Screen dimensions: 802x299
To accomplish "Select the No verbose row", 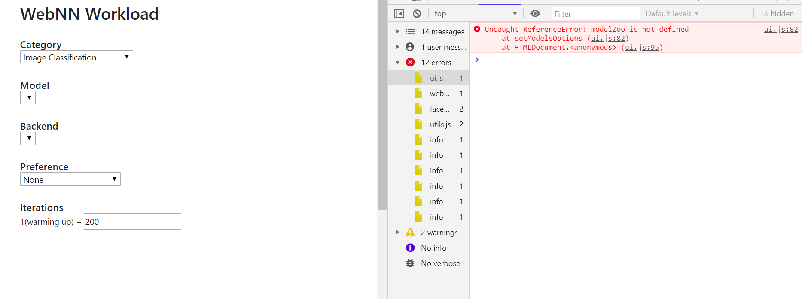I will click(428, 263).
